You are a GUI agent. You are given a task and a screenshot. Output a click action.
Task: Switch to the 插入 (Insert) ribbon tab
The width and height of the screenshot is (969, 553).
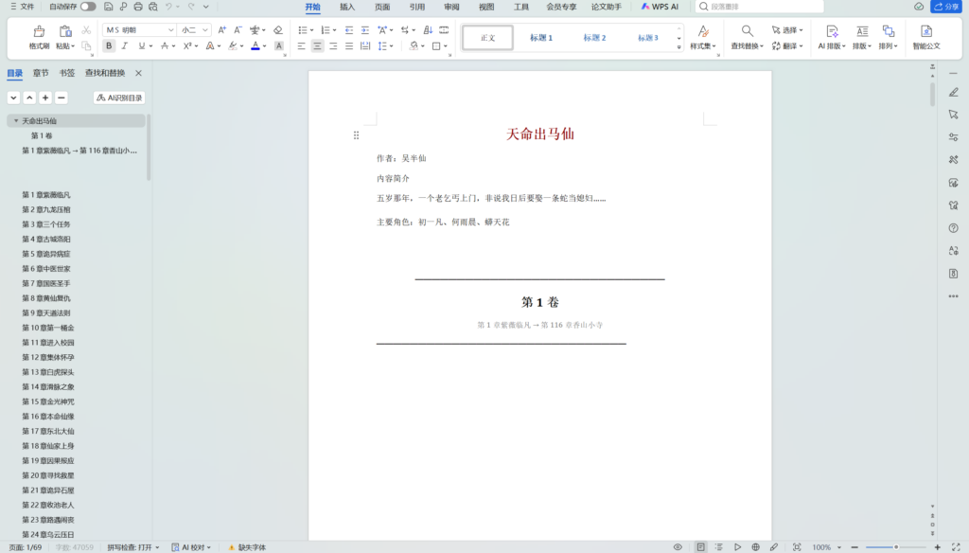pos(347,7)
